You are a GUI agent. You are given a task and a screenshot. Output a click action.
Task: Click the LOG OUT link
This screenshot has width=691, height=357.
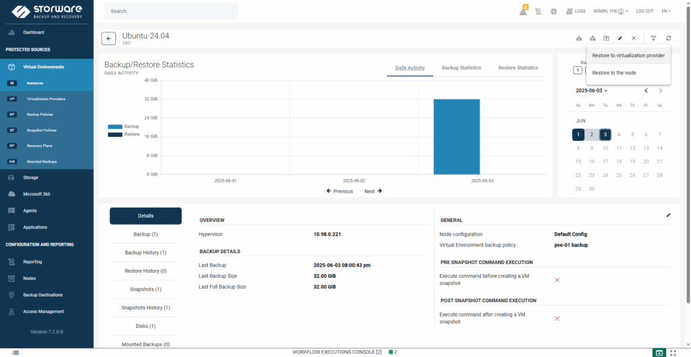(644, 11)
